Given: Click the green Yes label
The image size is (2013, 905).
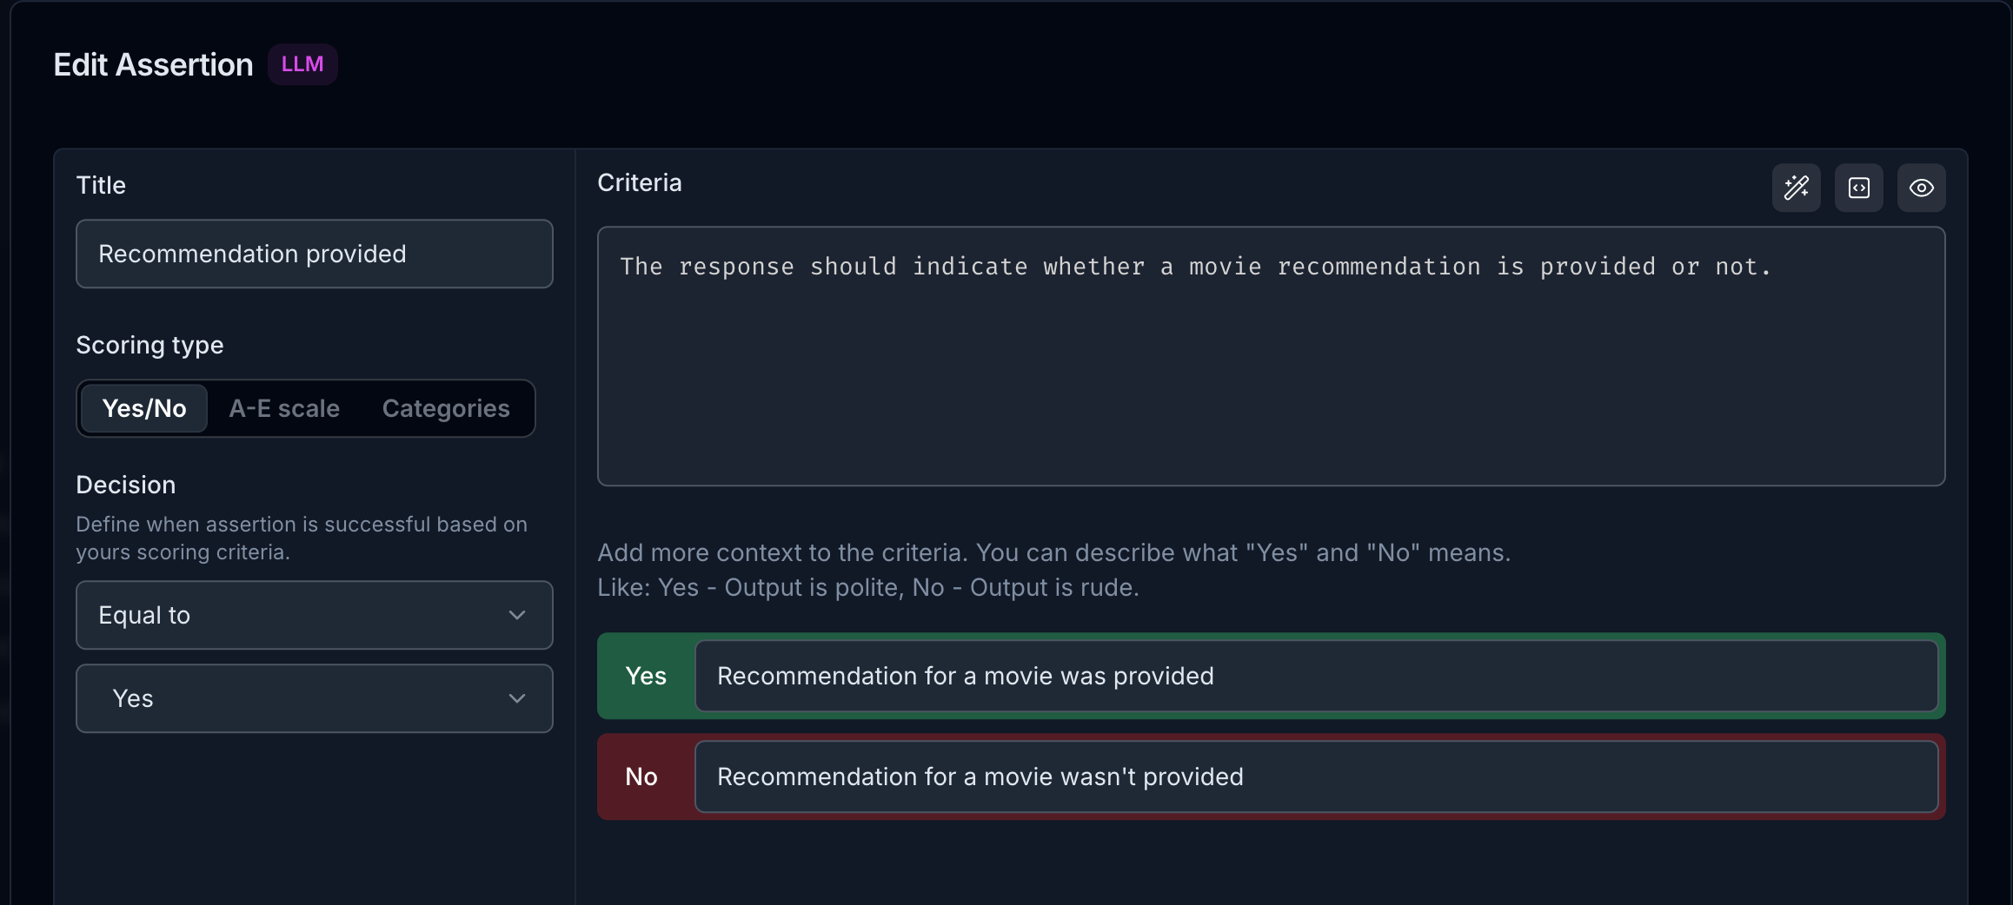Looking at the screenshot, I should tap(646, 677).
